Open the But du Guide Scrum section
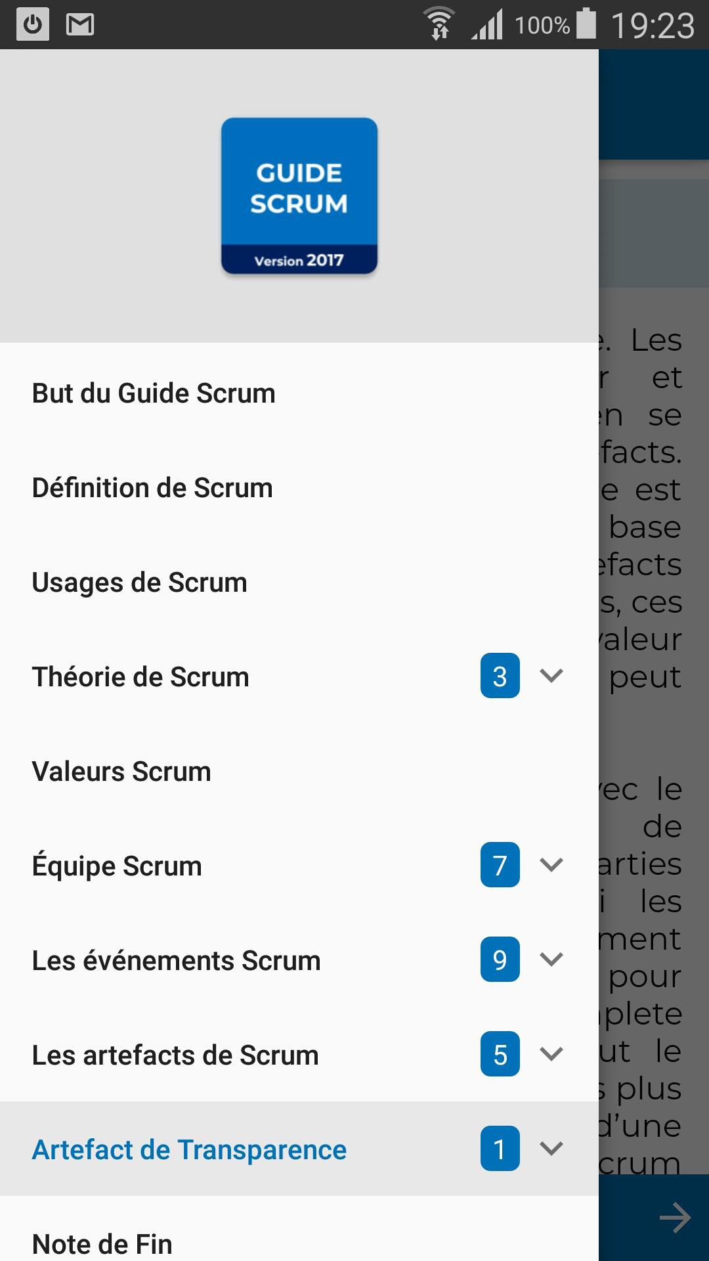This screenshot has width=709, height=1261. tap(154, 393)
